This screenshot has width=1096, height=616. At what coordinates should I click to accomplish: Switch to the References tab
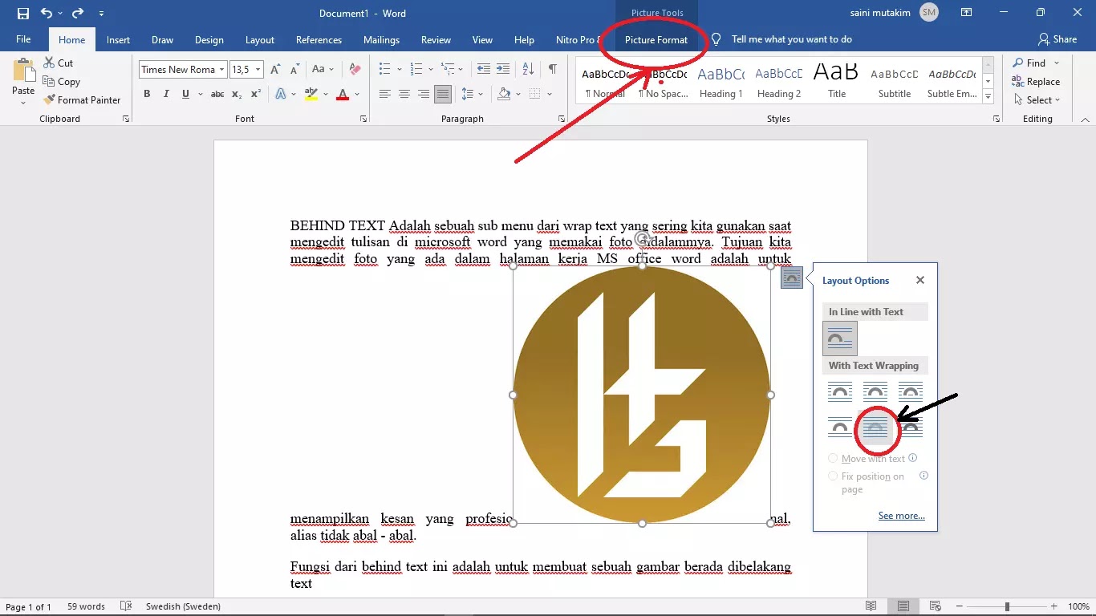pyautogui.click(x=319, y=39)
